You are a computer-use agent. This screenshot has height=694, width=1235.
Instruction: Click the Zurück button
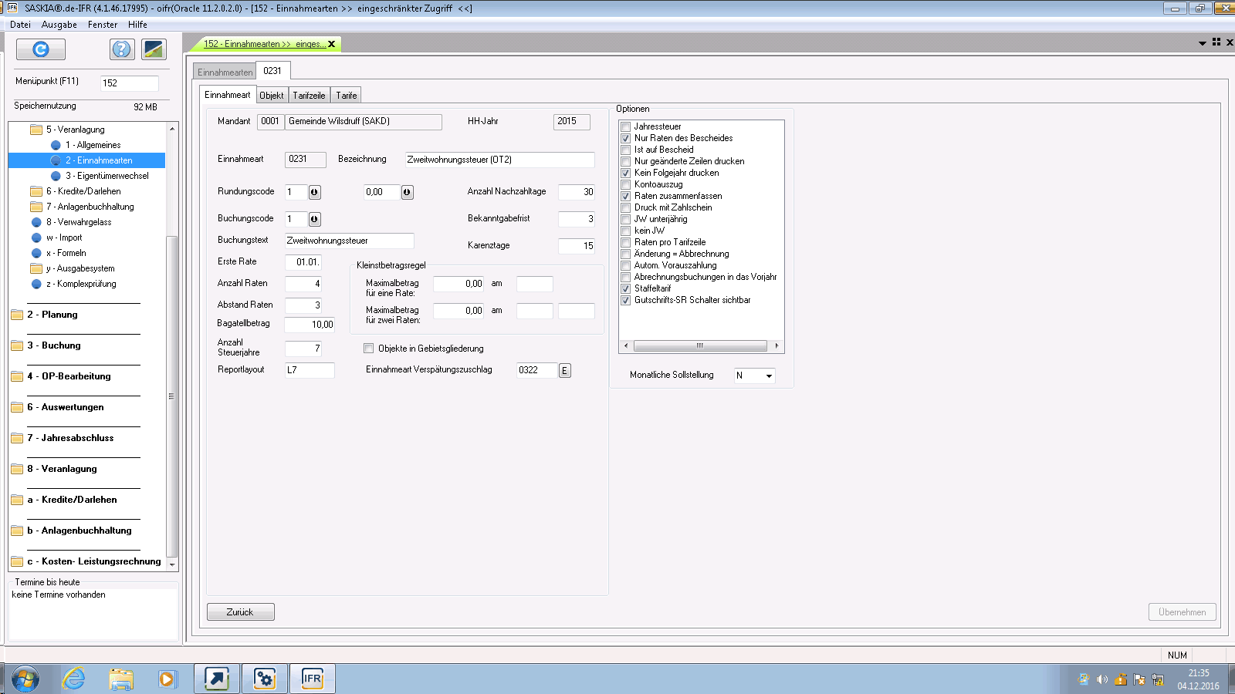pos(240,612)
